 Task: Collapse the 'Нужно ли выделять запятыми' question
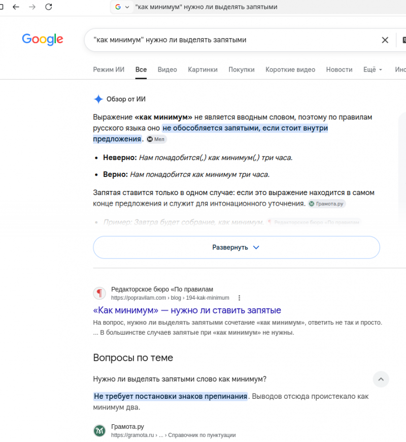381,379
